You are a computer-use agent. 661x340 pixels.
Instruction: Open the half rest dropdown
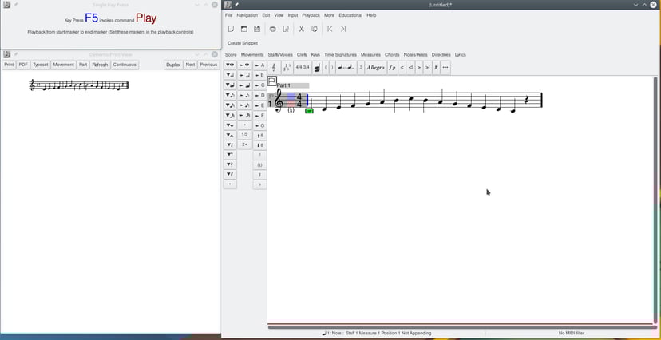point(230,135)
